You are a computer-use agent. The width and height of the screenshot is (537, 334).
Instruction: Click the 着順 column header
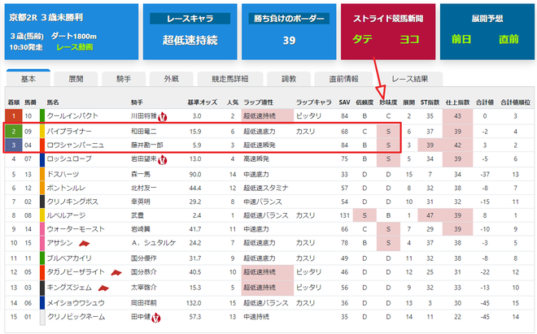(x=14, y=102)
